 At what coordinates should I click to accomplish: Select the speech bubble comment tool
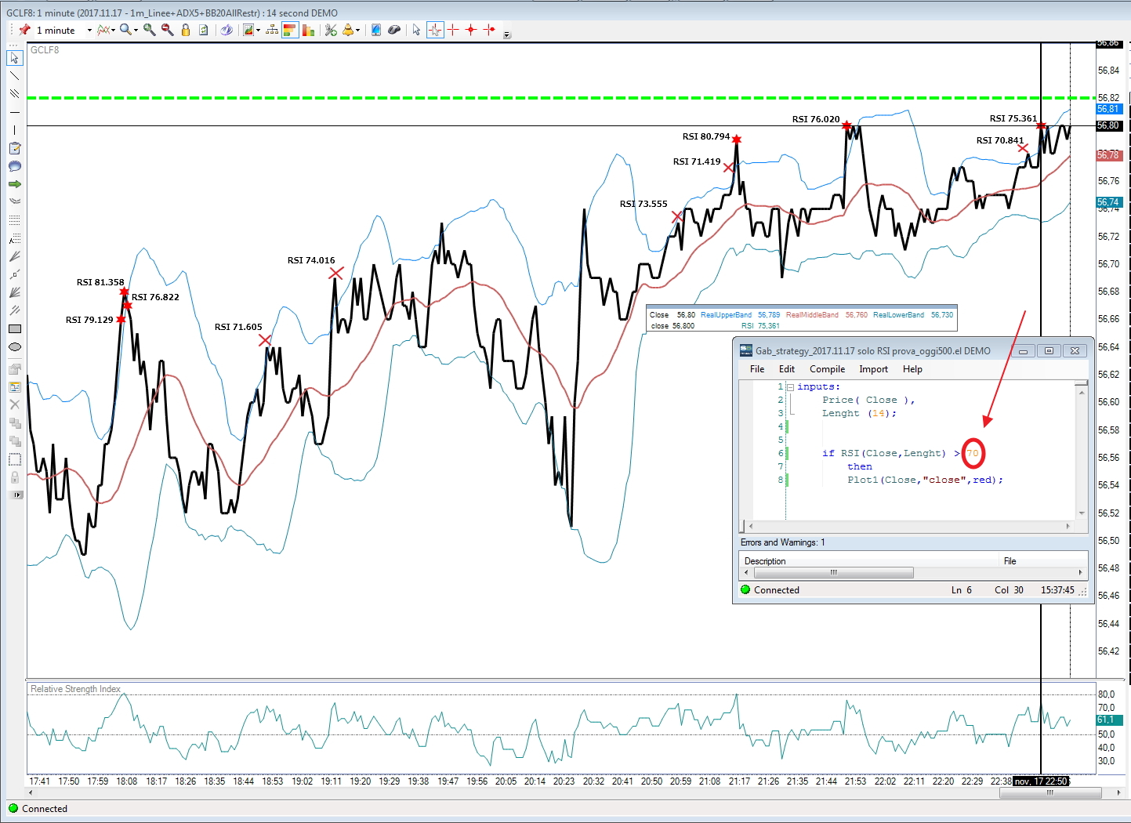point(14,166)
